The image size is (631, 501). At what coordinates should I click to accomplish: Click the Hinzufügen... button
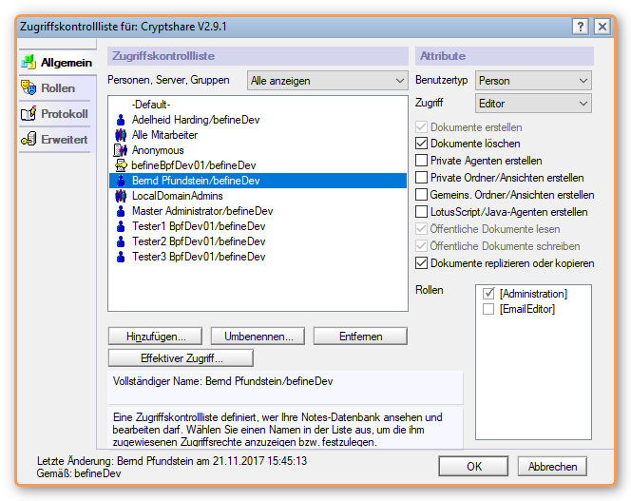pyautogui.click(x=155, y=337)
